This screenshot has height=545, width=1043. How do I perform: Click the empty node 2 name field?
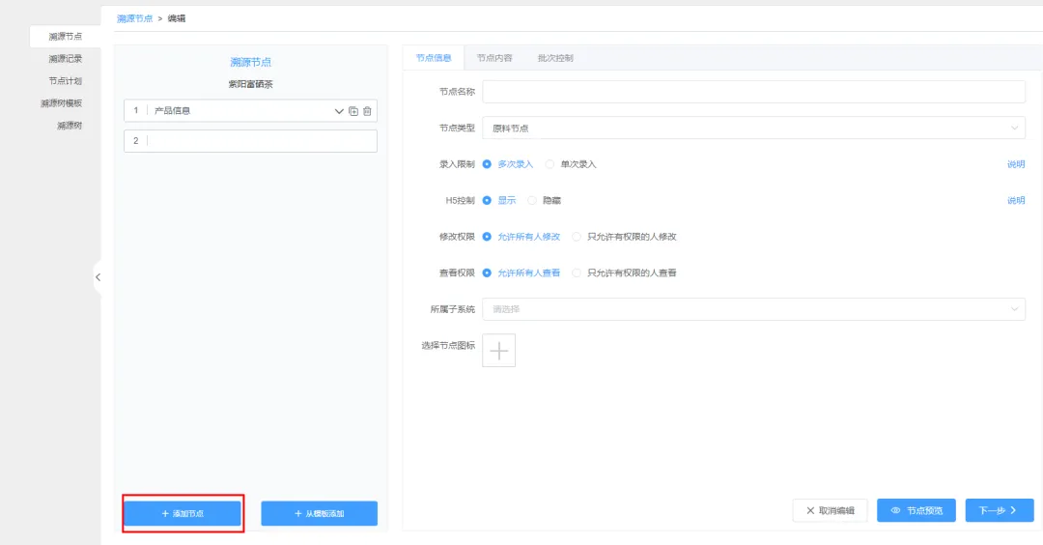[251, 141]
